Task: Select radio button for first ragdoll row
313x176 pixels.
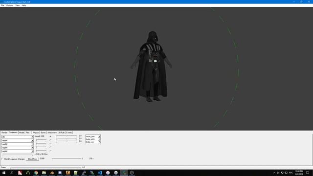Action: coord(50,140)
